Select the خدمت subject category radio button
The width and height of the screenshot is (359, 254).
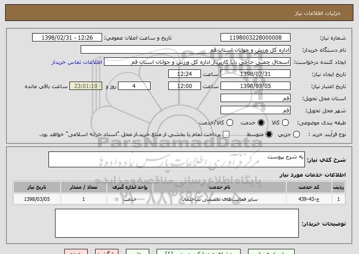click(x=261, y=123)
